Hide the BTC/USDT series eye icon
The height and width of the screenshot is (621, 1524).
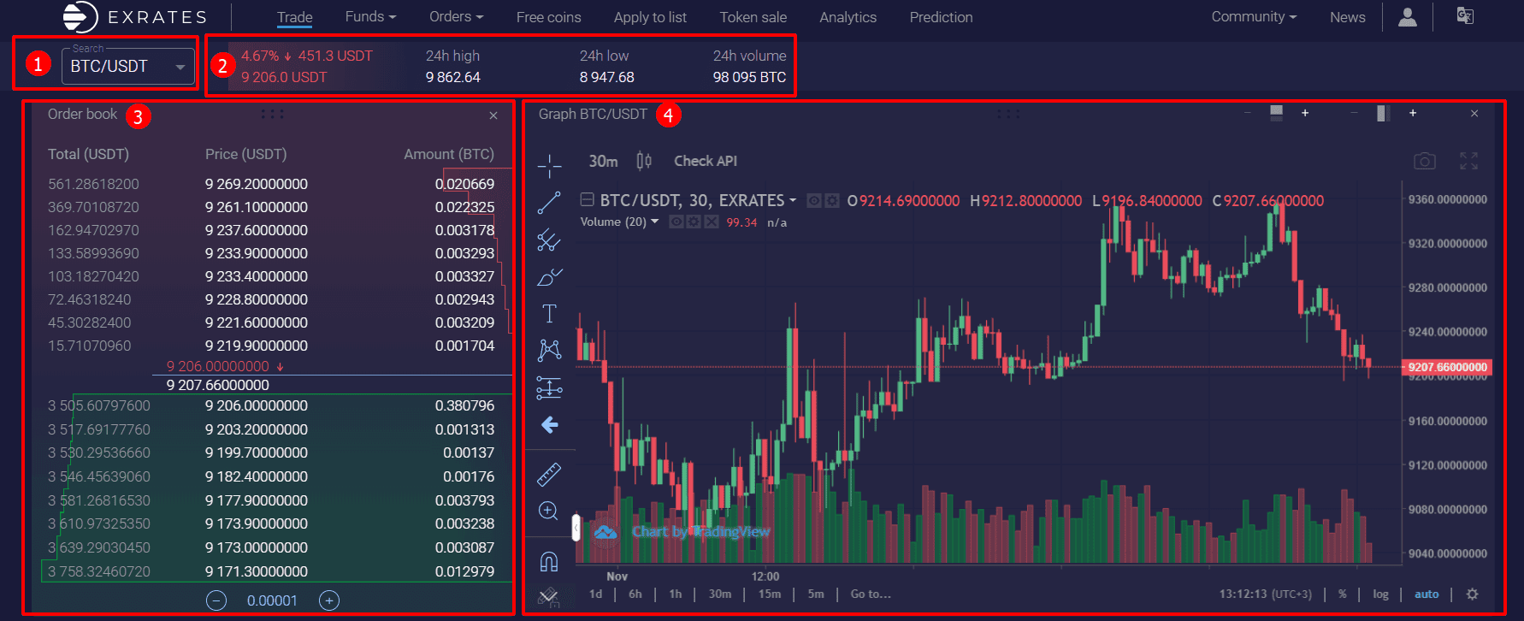814,200
